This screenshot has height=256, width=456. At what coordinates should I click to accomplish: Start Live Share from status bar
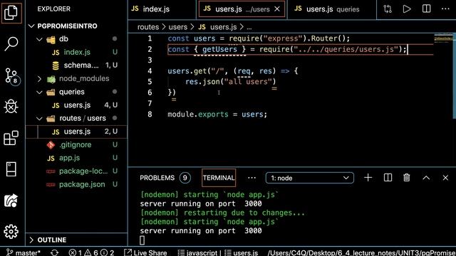[x=145, y=252]
